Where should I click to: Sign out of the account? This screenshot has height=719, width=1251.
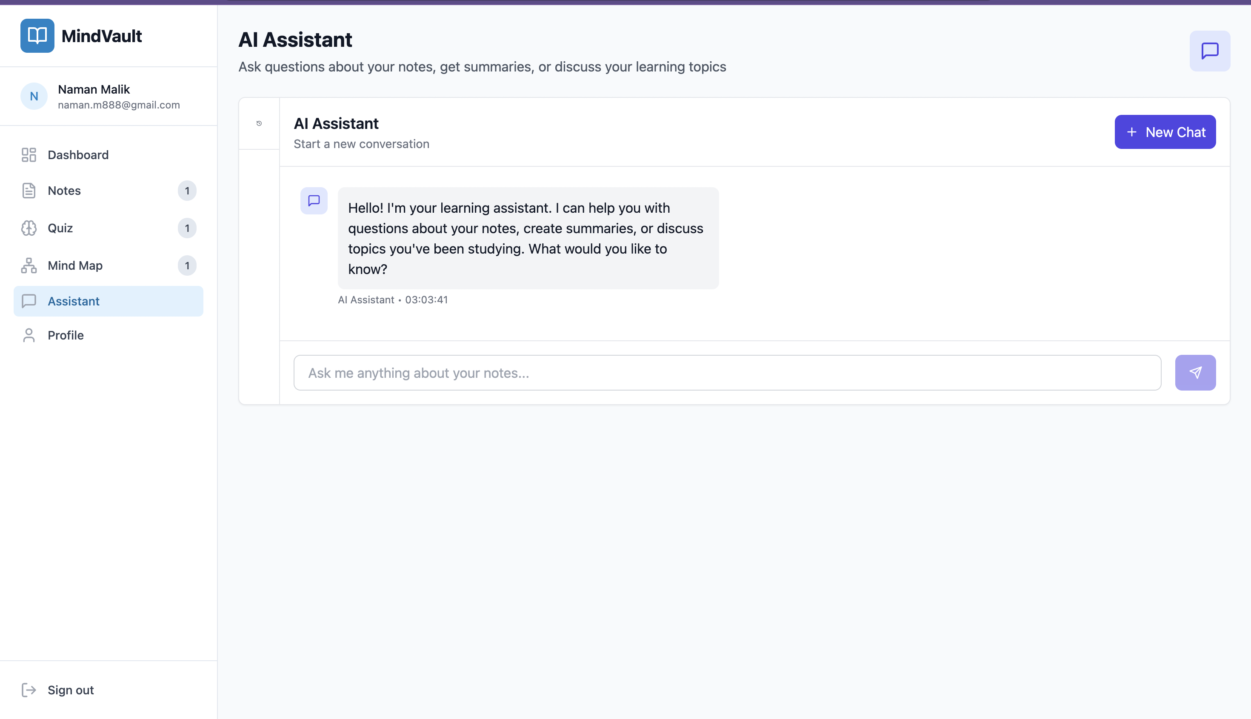71,690
